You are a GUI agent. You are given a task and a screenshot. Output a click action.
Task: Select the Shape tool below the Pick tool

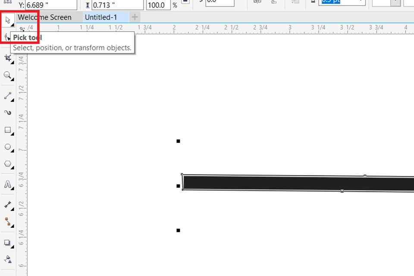(x=8, y=38)
